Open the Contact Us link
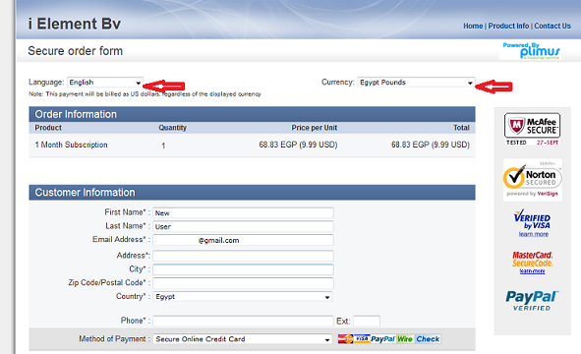Viewport: 581px width, 354px height. pos(552,26)
